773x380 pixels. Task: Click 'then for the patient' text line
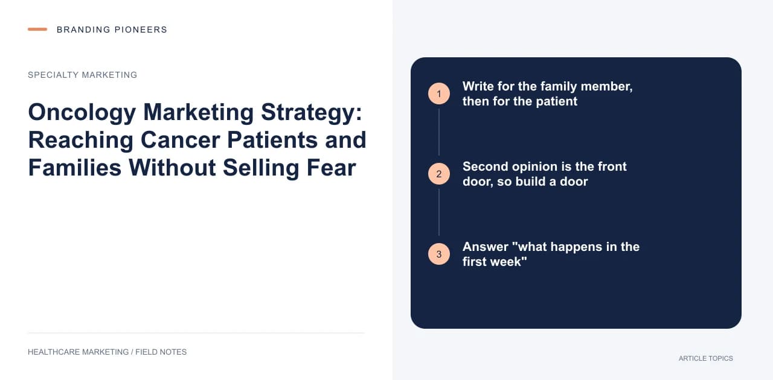coord(520,101)
